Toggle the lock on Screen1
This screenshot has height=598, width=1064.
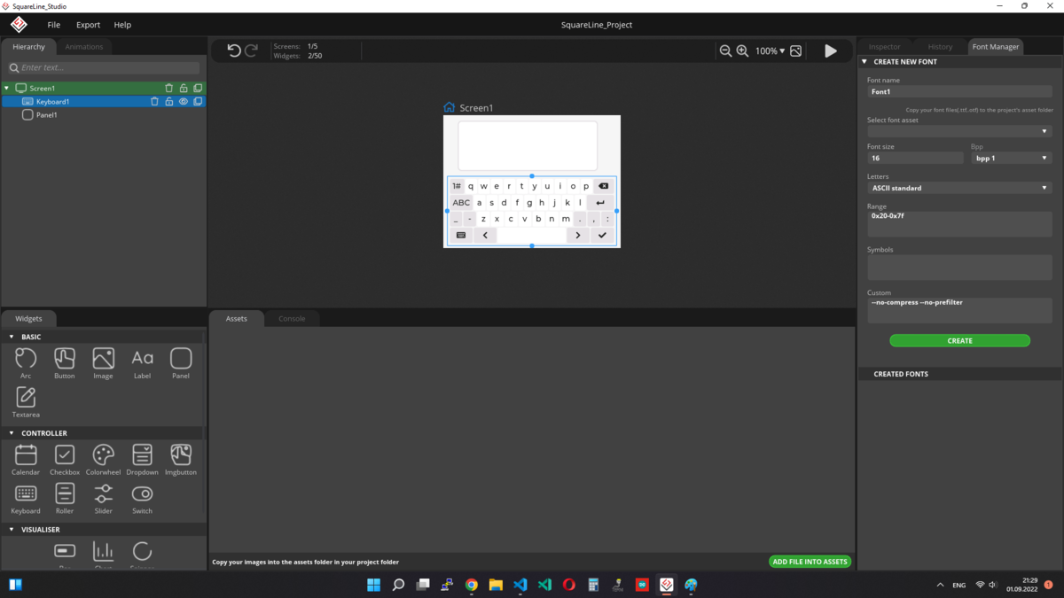click(184, 89)
